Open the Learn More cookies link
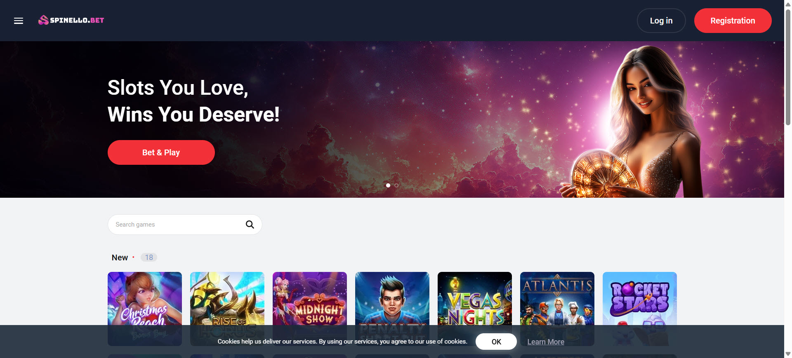The height and width of the screenshot is (358, 792). 545,342
